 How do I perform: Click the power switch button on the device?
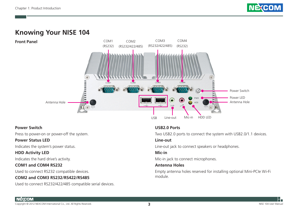click(198, 91)
